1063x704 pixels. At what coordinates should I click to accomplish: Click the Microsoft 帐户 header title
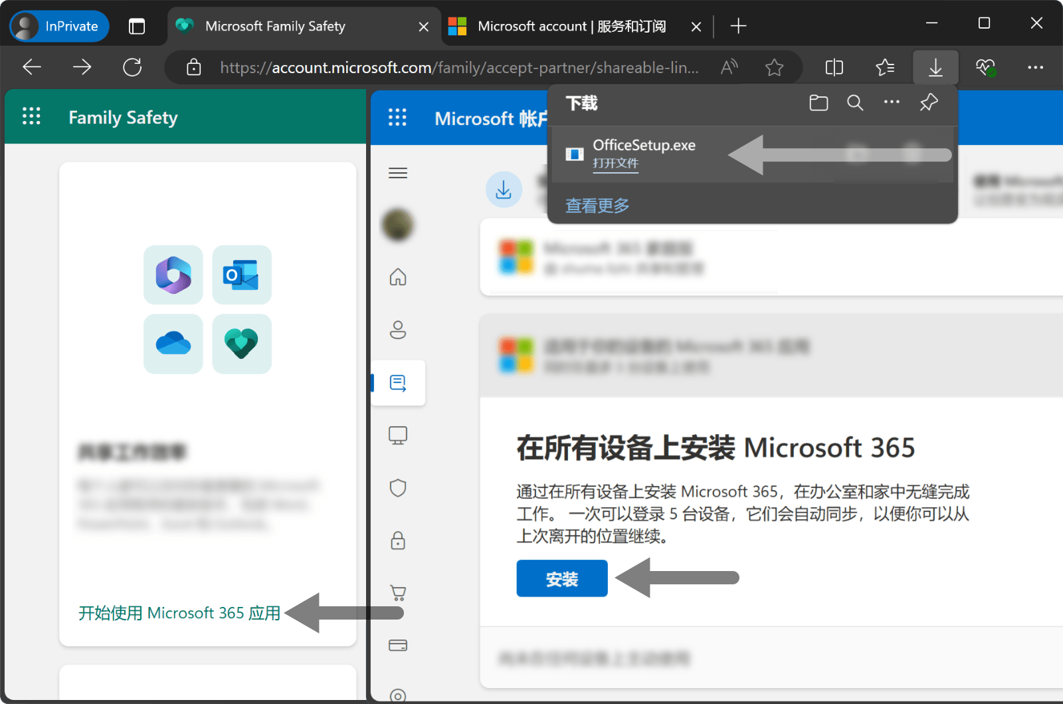point(492,118)
